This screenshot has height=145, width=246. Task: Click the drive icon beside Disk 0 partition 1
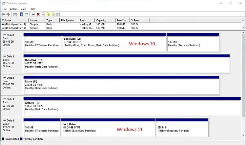click(x=3, y=24)
